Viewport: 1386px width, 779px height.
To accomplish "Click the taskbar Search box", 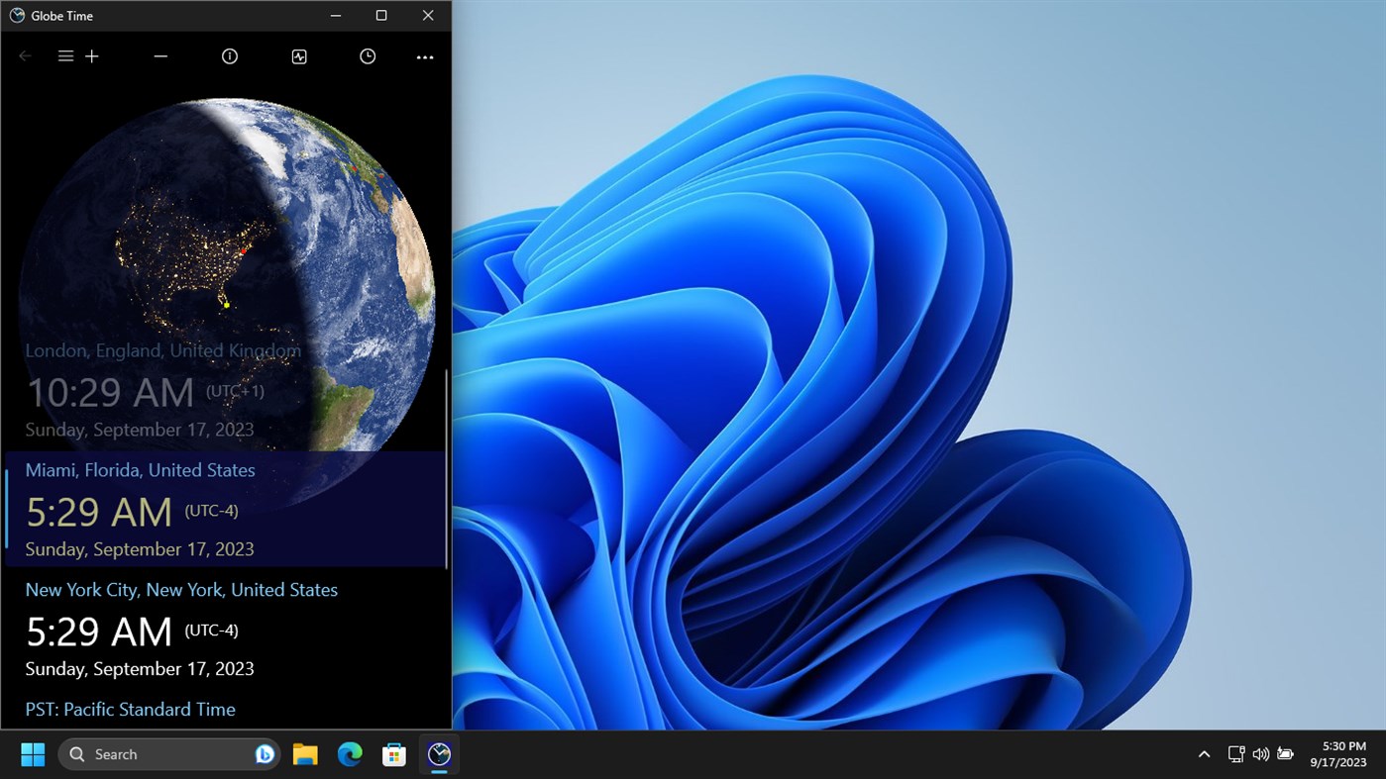I will (168, 754).
